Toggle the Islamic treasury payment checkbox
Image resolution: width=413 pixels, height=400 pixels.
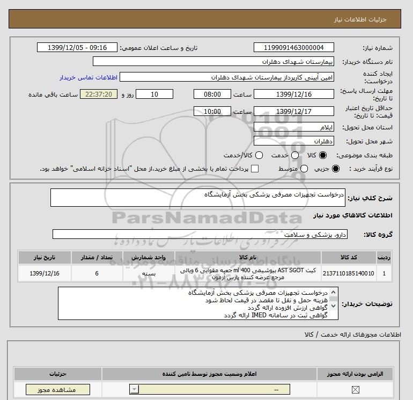(x=255, y=169)
